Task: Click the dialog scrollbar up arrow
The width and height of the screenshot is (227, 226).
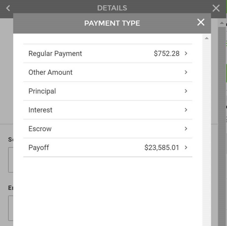Action: coord(207,38)
